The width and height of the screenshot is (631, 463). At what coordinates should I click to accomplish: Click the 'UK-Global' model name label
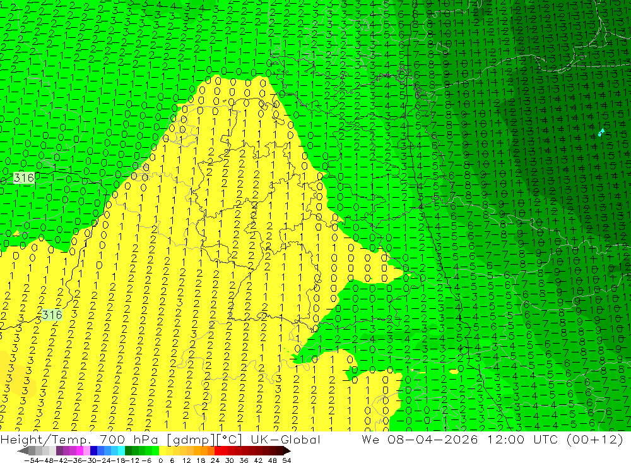[x=285, y=439]
